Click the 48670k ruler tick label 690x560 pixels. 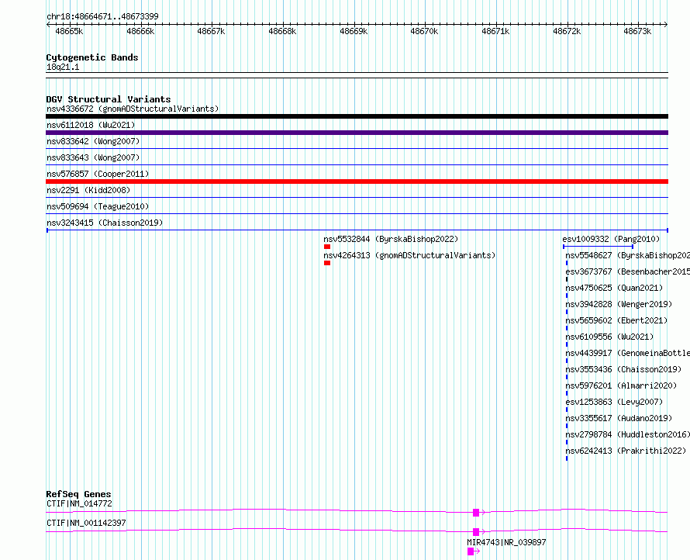(424, 31)
